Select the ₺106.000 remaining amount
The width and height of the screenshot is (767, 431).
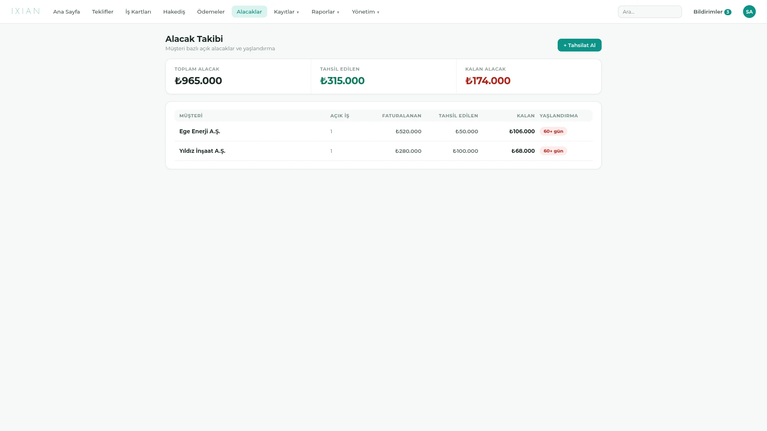point(522,131)
